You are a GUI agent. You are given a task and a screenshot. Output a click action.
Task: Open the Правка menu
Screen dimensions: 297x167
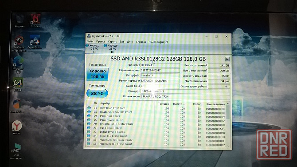[100, 42]
